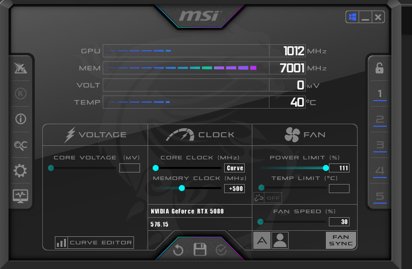The width and height of the screenshot is (412, 269).
Task: Open the hardware monitor icon
Action: 21,196
